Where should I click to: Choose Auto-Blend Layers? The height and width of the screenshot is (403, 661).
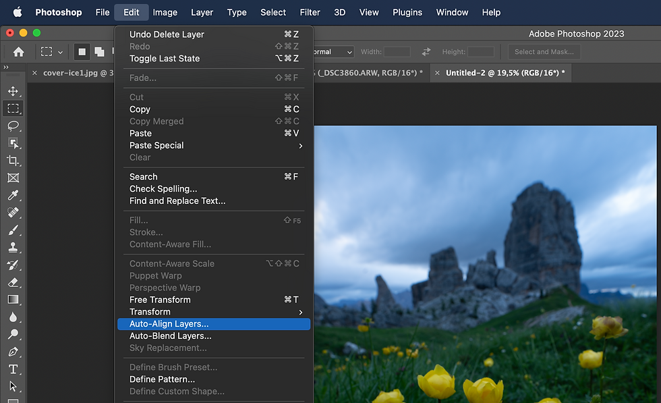[214, 336]
